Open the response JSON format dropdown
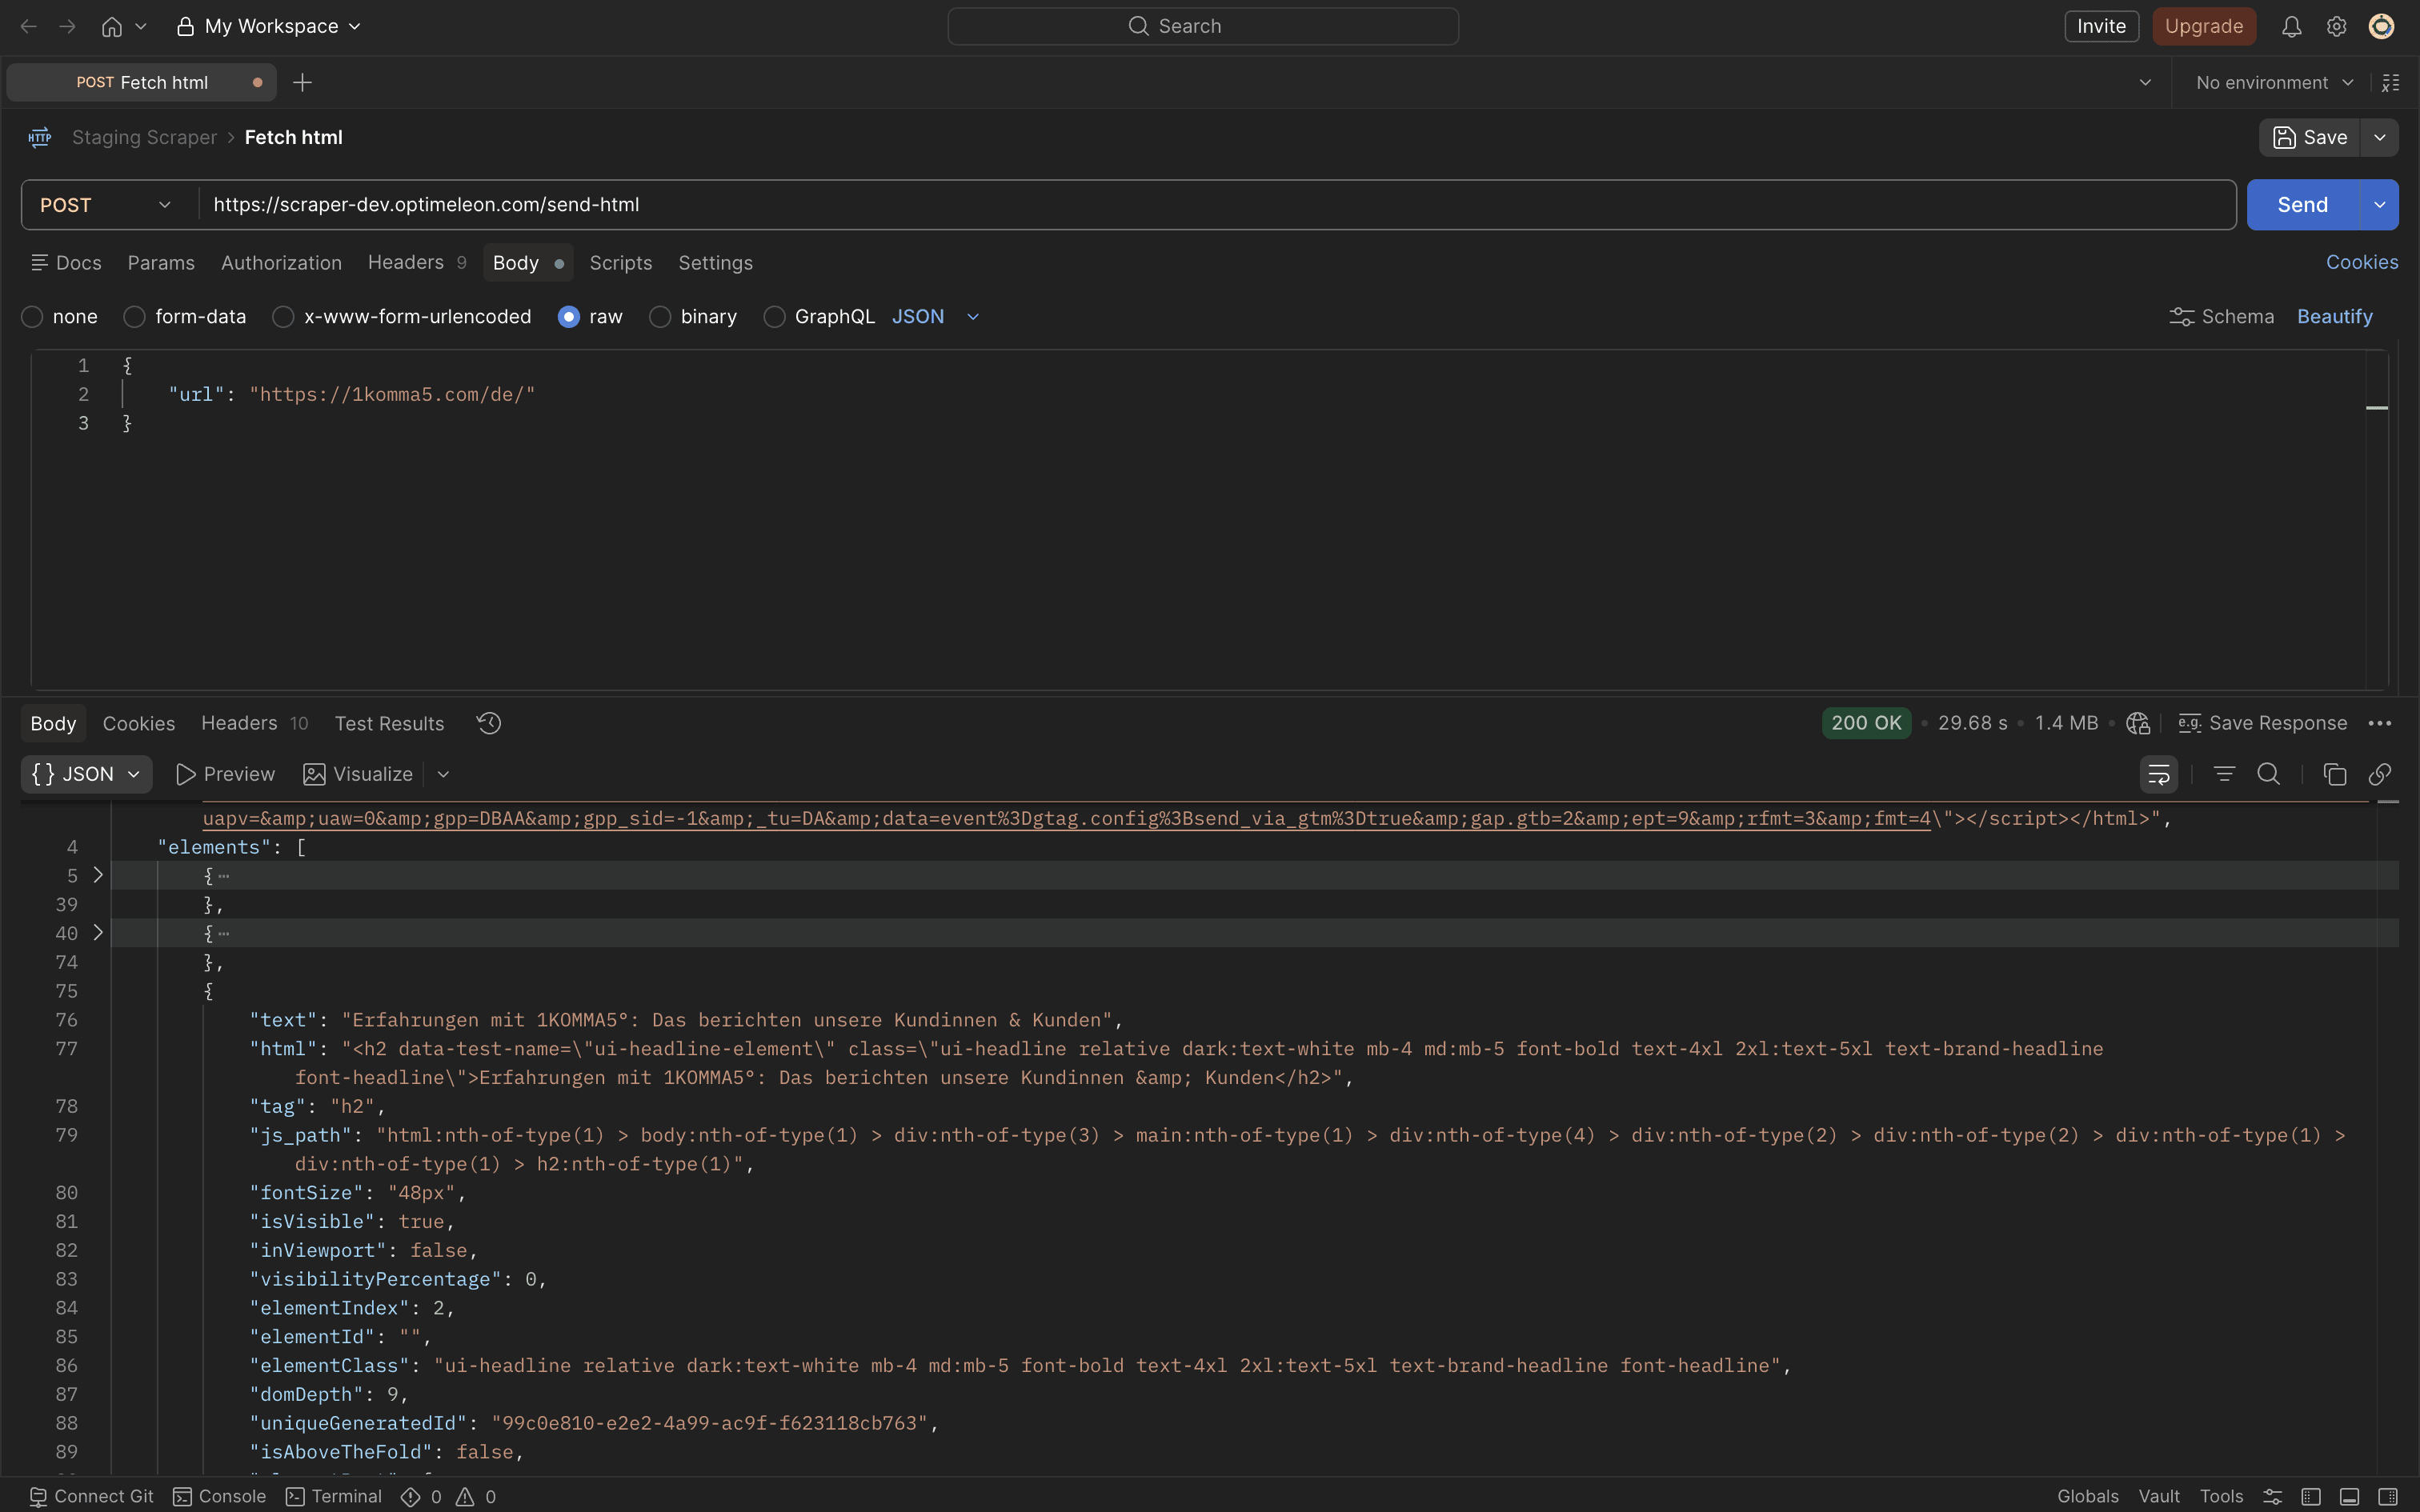The height and width of the screenshot is (1512, 2420). (86, 774)
